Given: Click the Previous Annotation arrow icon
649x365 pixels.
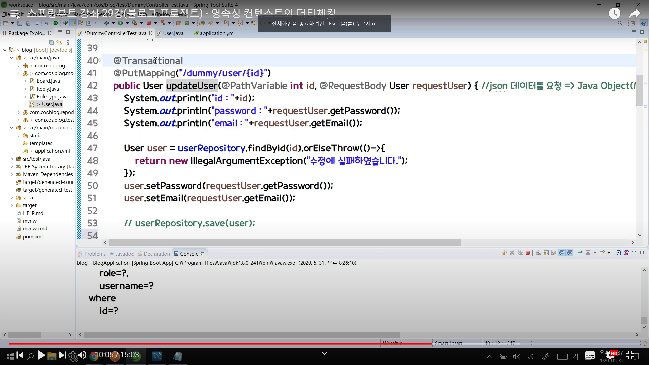Looking at the screenshot, I should point(240,23).
